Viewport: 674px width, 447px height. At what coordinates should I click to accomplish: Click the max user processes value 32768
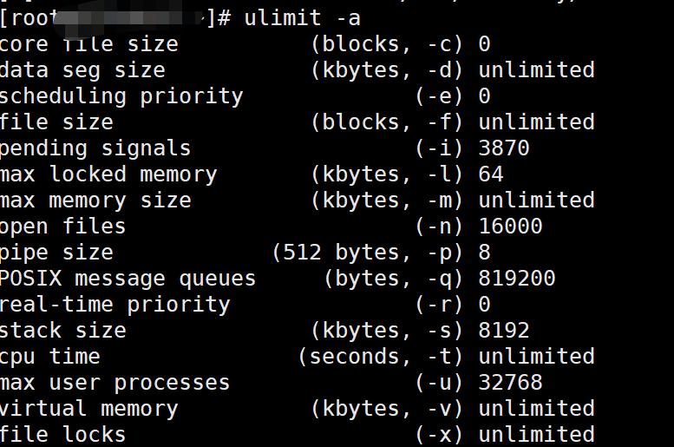tap(510, 383)
